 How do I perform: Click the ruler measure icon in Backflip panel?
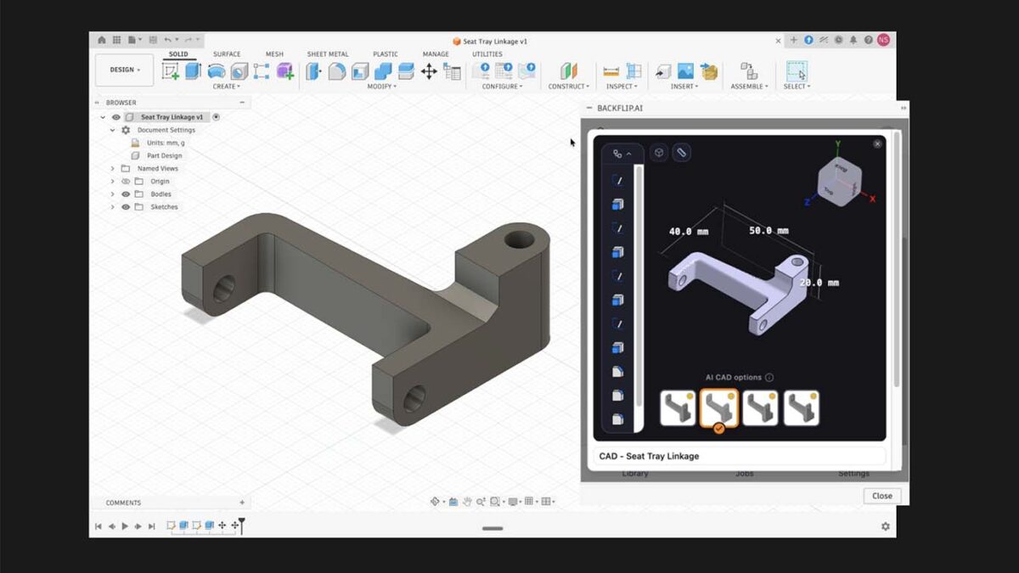coord(682,153)
